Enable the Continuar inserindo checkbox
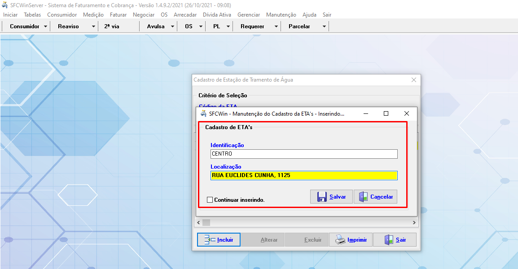Image resolution: width=518 pixels, height=269 pixels. coord(210,200)
